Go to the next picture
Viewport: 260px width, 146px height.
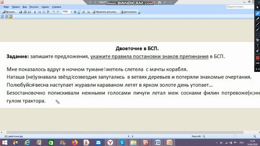point(132,136)
